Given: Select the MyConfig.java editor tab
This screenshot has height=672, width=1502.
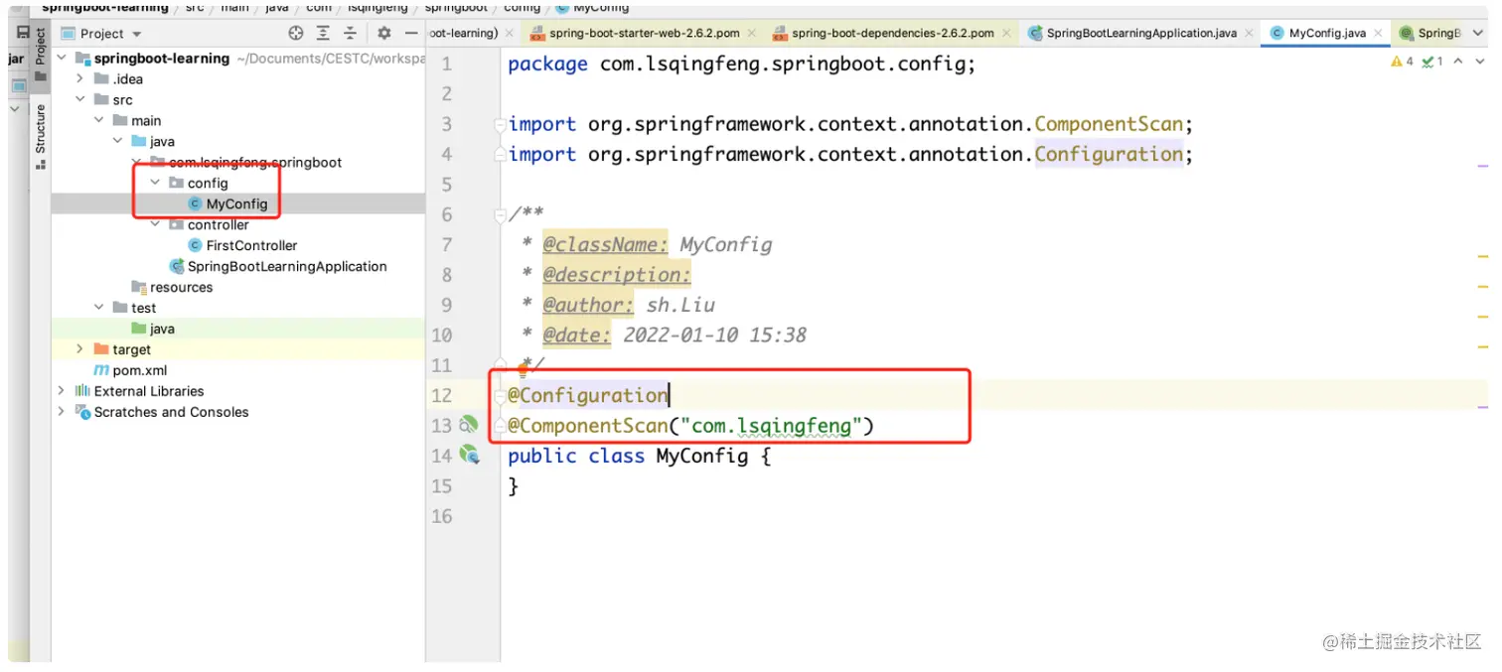Looking at the screenshot, I should (x=1327, y=33).
